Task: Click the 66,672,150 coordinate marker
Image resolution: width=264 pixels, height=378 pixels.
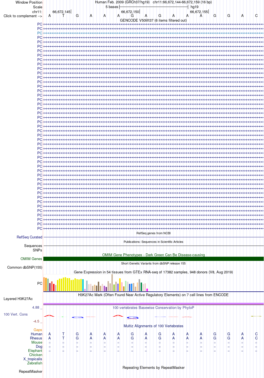Action: [x=130, y=12]
